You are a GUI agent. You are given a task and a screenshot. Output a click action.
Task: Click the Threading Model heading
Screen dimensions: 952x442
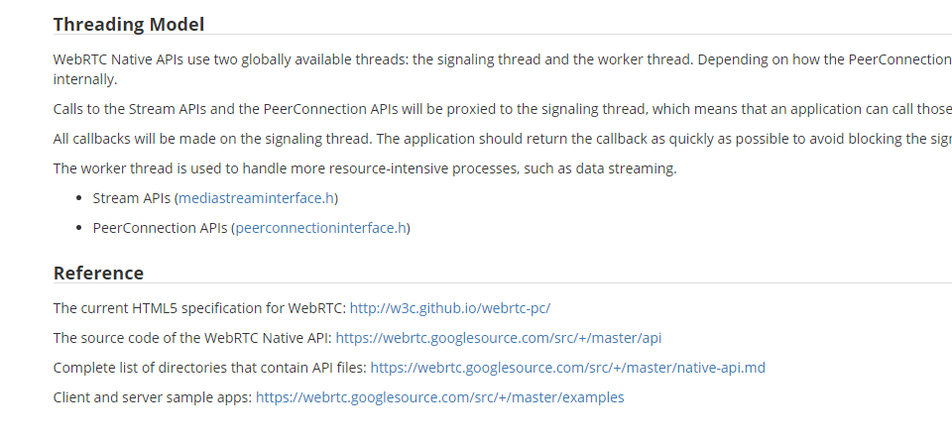click(129, 25)
